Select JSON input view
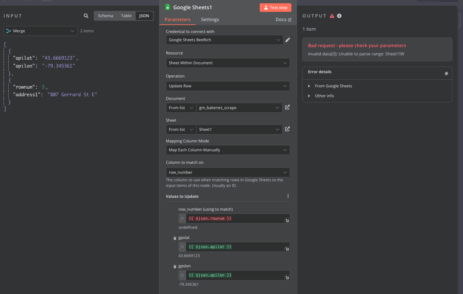This screenshot has height=294, width=463. pos(144,16)
